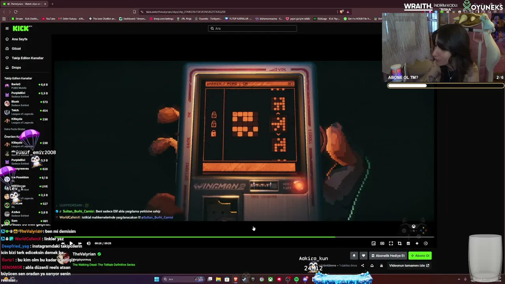The width and height of the screenshot is (505, 284).
Task: Click the browser address bar URL
Action: [186, 12]
